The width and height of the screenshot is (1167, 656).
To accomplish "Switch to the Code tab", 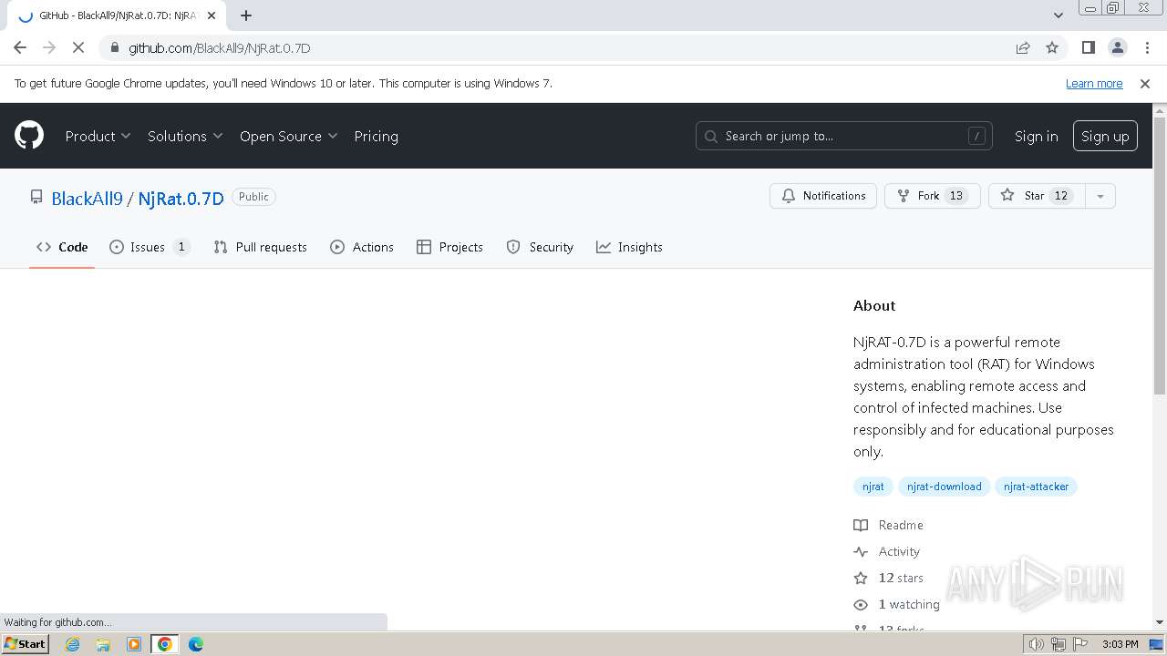I will [x=62, y=247].
